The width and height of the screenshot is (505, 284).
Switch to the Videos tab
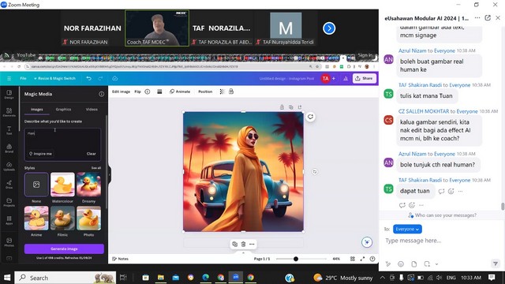coord(92,110)
